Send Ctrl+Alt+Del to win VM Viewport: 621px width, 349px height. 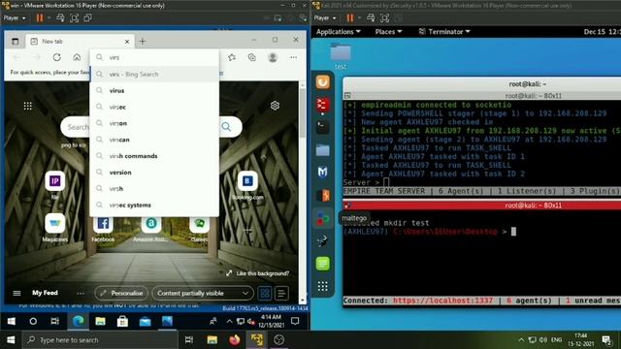60,17
